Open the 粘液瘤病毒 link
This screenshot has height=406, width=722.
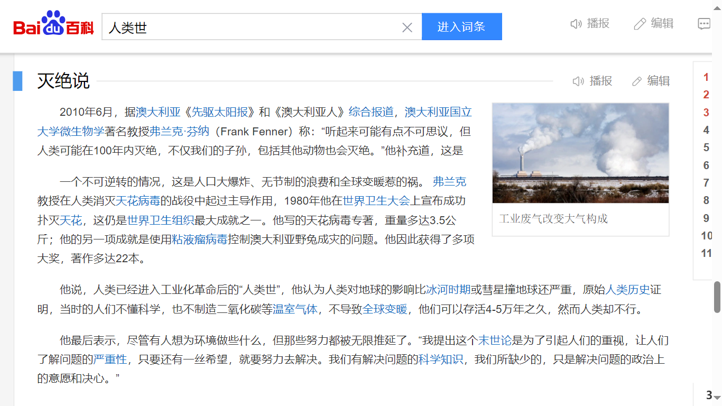coord(200,239)
